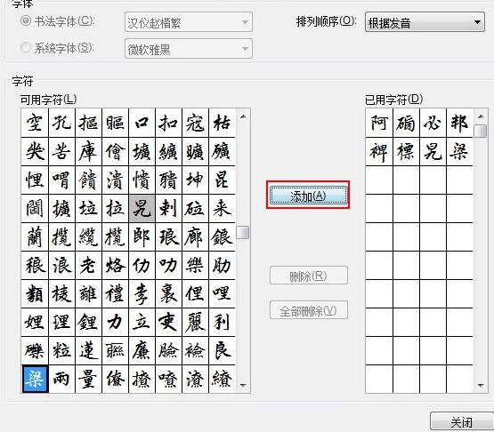Click the down arrow of used characters scrollbar
Screen dimensions: 494x432
[x=481, y=385]
